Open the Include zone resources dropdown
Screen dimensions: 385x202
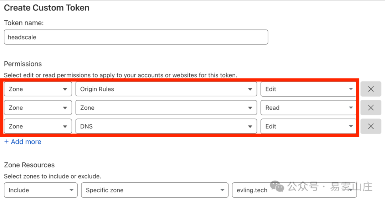pyautogui.click(x=41, y=190)
